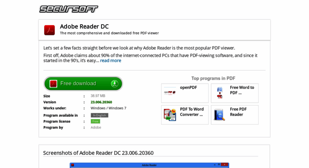
Task: Click the Program license label
Action: pos(57,122)
